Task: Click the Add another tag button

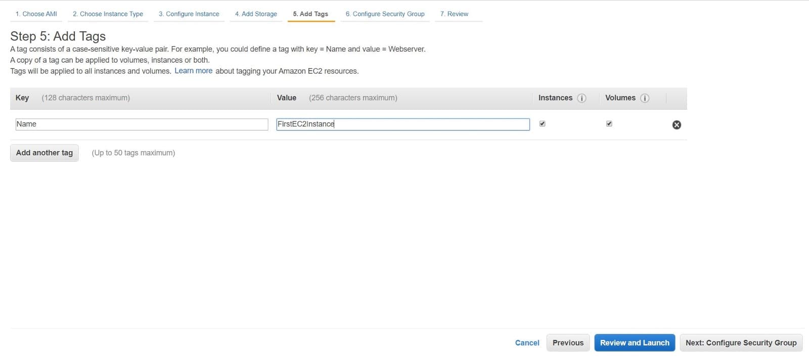Action: [44, 153]
